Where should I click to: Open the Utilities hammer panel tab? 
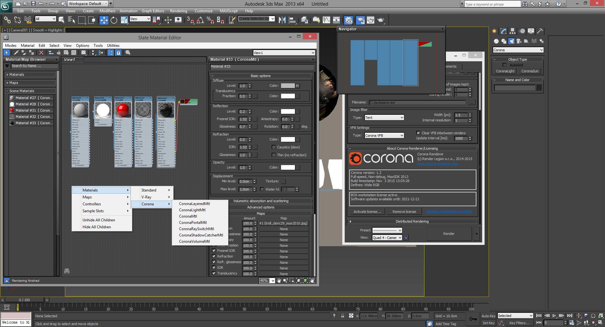(x=540, y=31)
